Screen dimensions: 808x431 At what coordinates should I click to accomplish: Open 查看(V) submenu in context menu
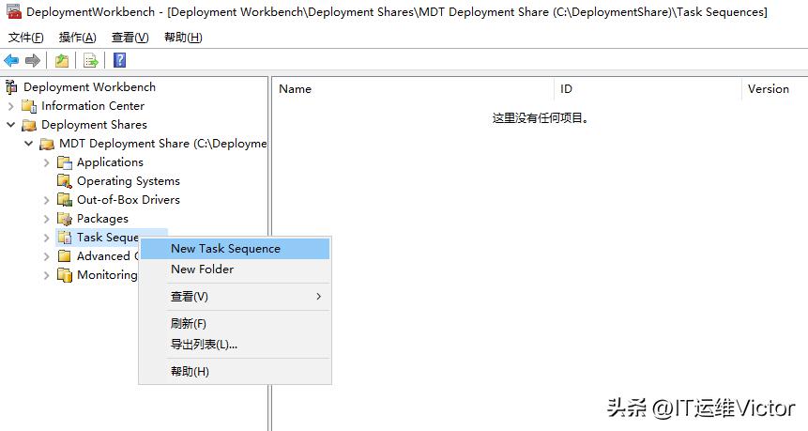click(x=235, y=297)
